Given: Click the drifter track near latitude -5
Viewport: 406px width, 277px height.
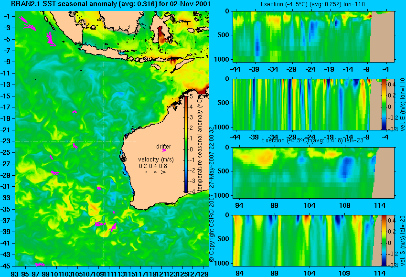Looking at the screenshot, I should (x=51, y=39).
